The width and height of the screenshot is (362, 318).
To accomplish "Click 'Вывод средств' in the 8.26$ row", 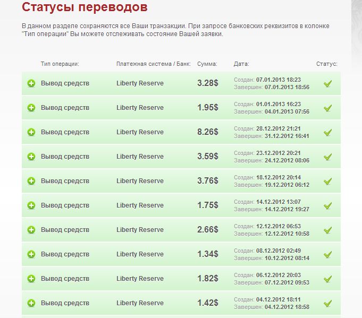I will coord(65,132).
